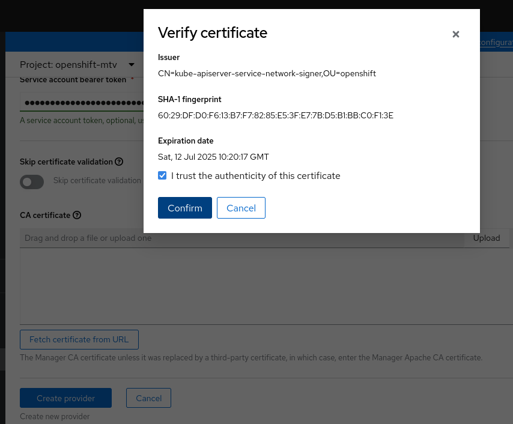Cancel the provider creation form
513x424 pixels.
point(148,398)
